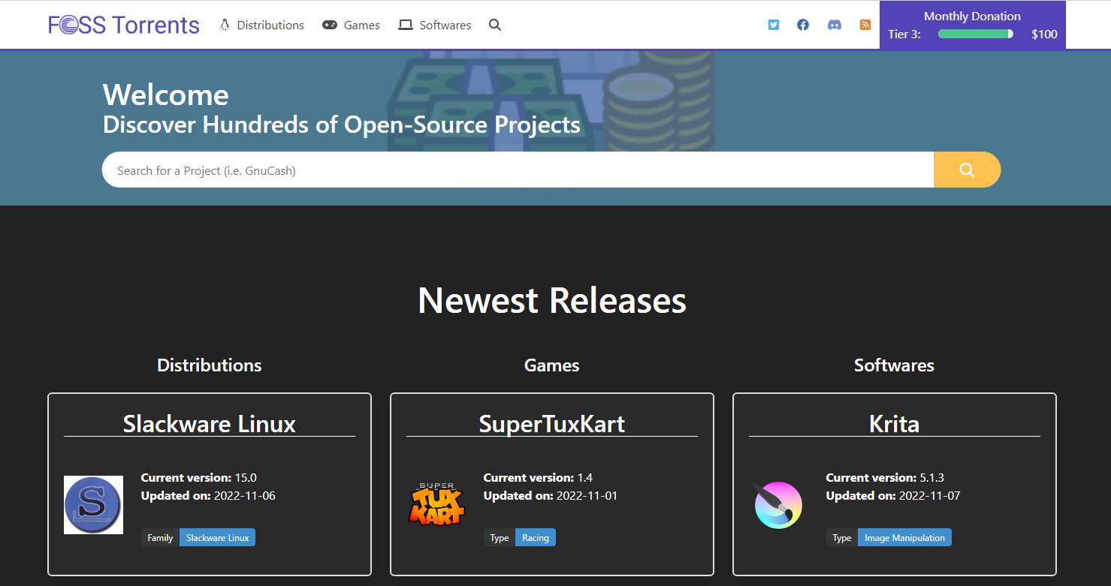Click the Monthly Donation panel title

(972, 16)
